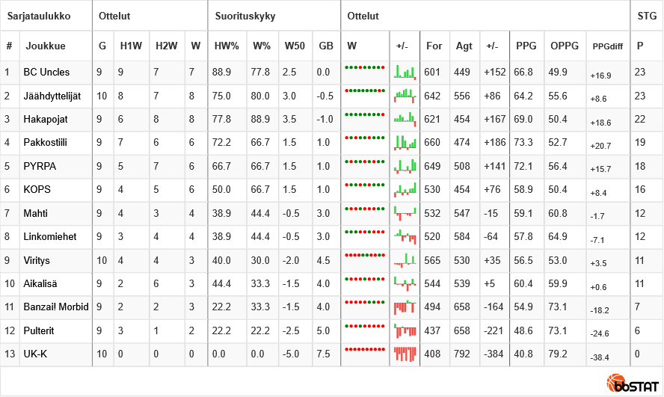Image resolution: width=664 pixels, height=397 pixels.
Task: Click the bbSTAT basketball logo
Action: [633, 384]
